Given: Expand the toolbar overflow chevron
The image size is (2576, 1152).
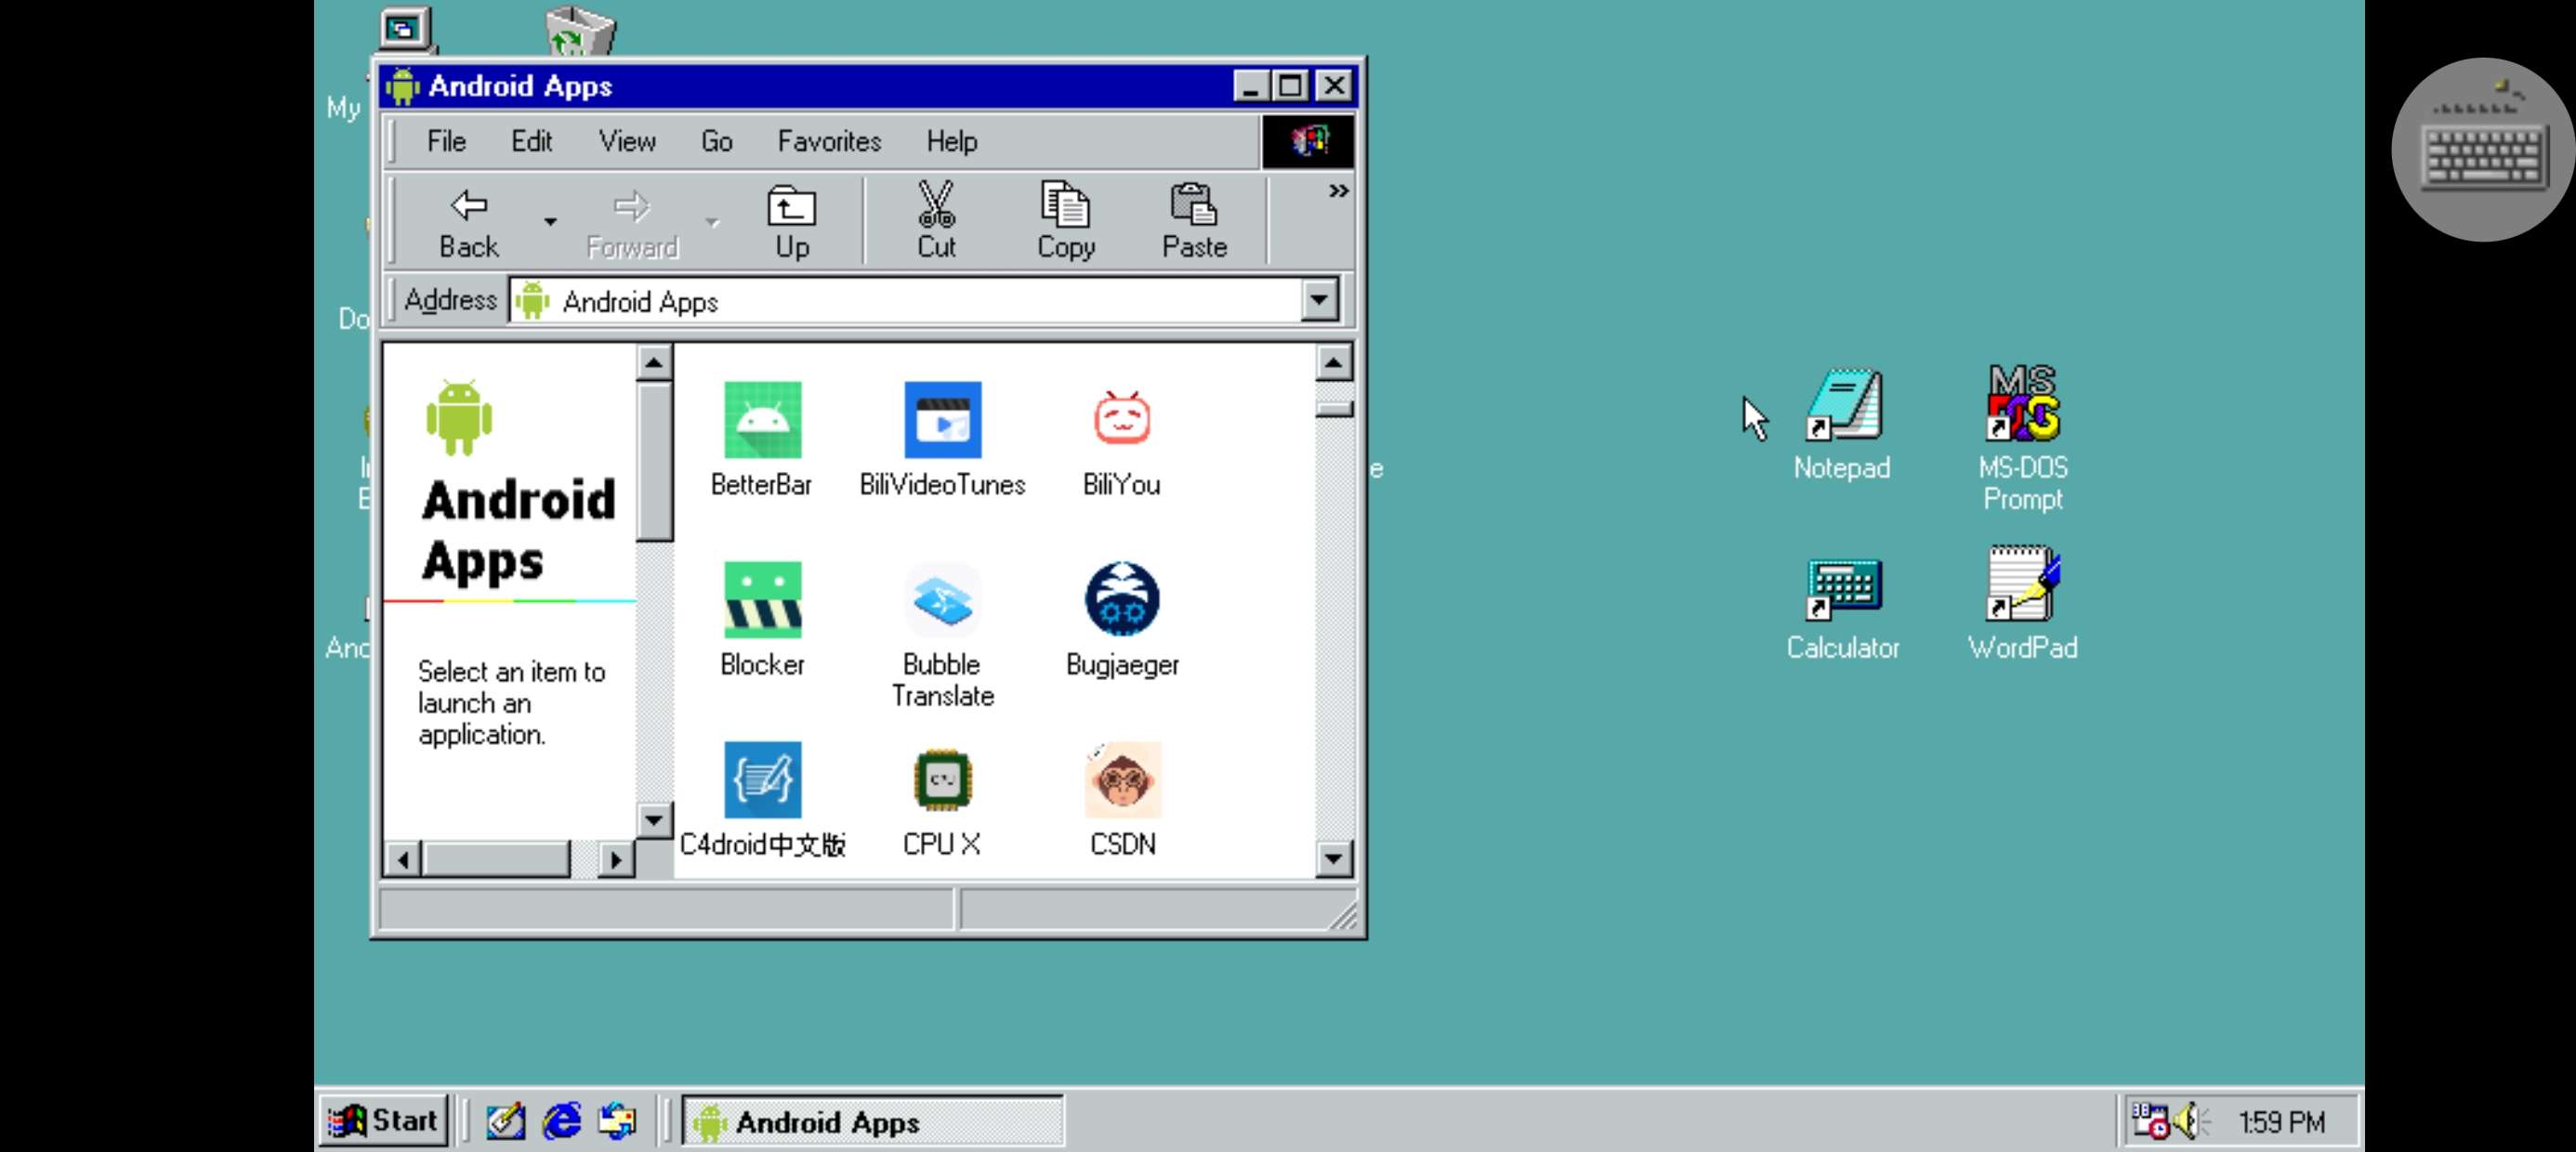Looking at the screenshot, I should tap(1338, 191).
